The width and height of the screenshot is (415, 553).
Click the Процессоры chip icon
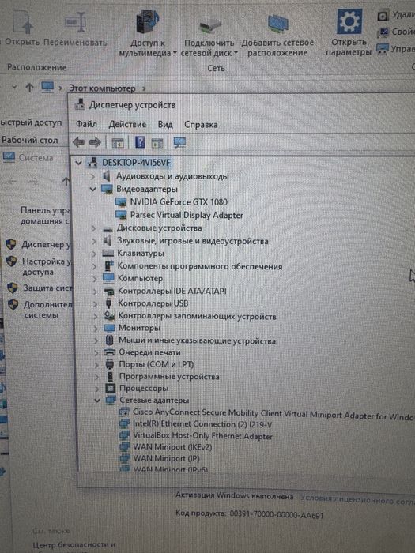111,389
